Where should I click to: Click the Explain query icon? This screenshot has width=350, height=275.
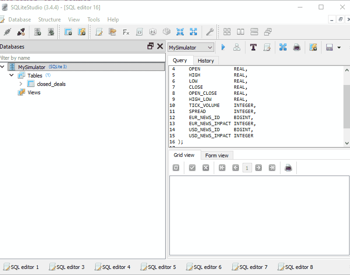pyautogui.click(x=237, y=47)
